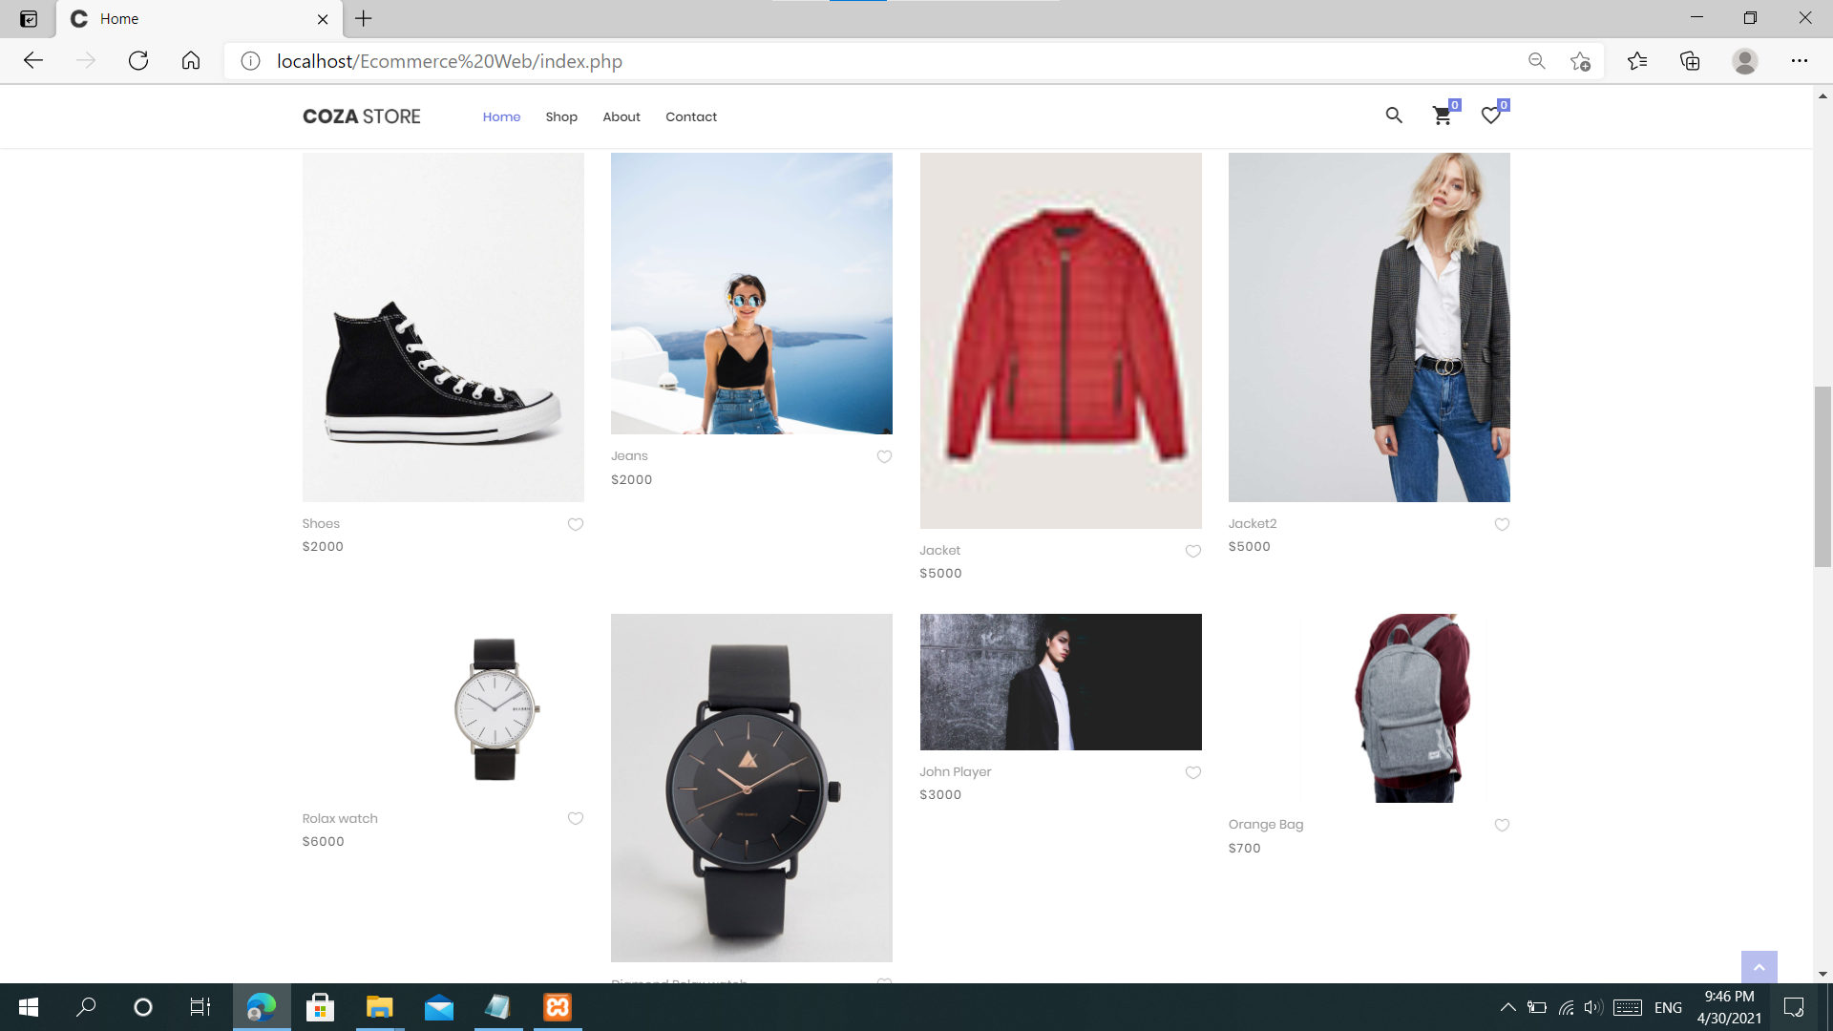Open the Shoes product link
Image resolution: width=1833 pixels, height=1031 pixels.
(x=321, y=523)
